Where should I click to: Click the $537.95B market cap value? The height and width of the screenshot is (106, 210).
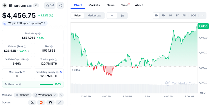click(x=29, y=38)
